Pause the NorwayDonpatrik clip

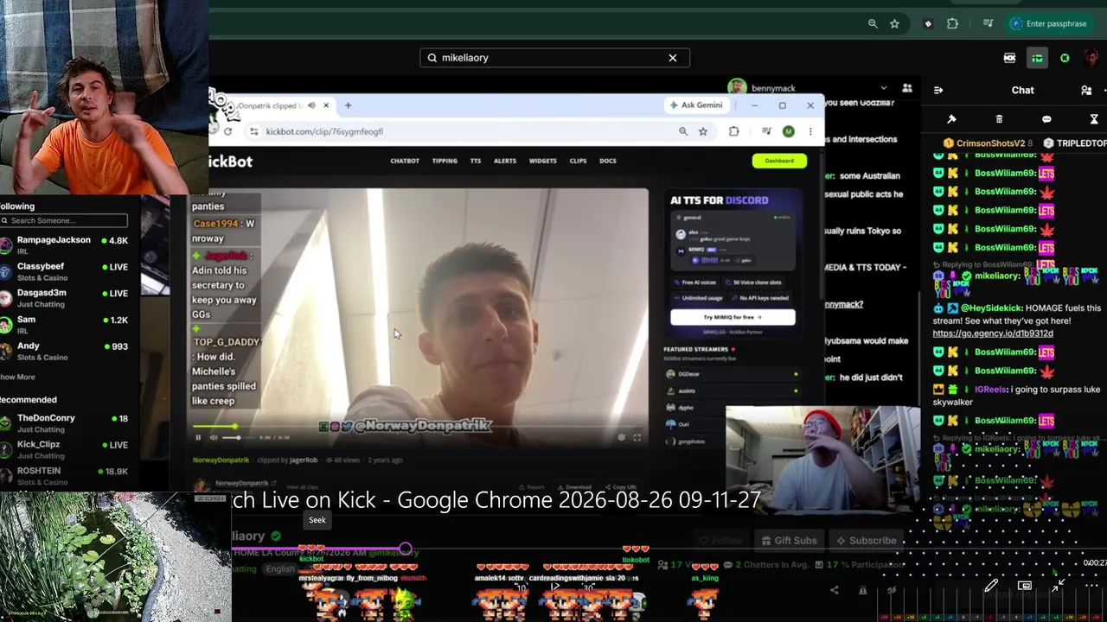(x=198, y=438)
